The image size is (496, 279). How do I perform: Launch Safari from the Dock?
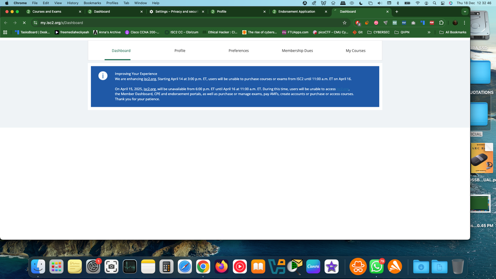185,267
